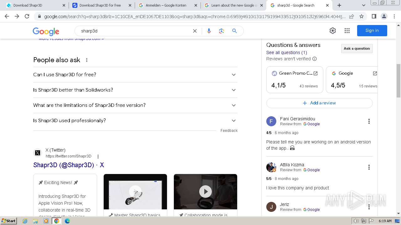Play the motorcycle model video thumbnail
The height and width of the screenshot is (225, 401).
(x=135, y=192)
